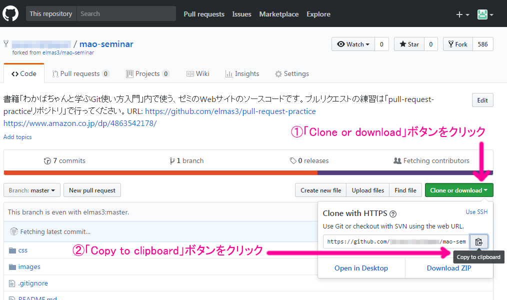Click Add topics

click(17, 136)
